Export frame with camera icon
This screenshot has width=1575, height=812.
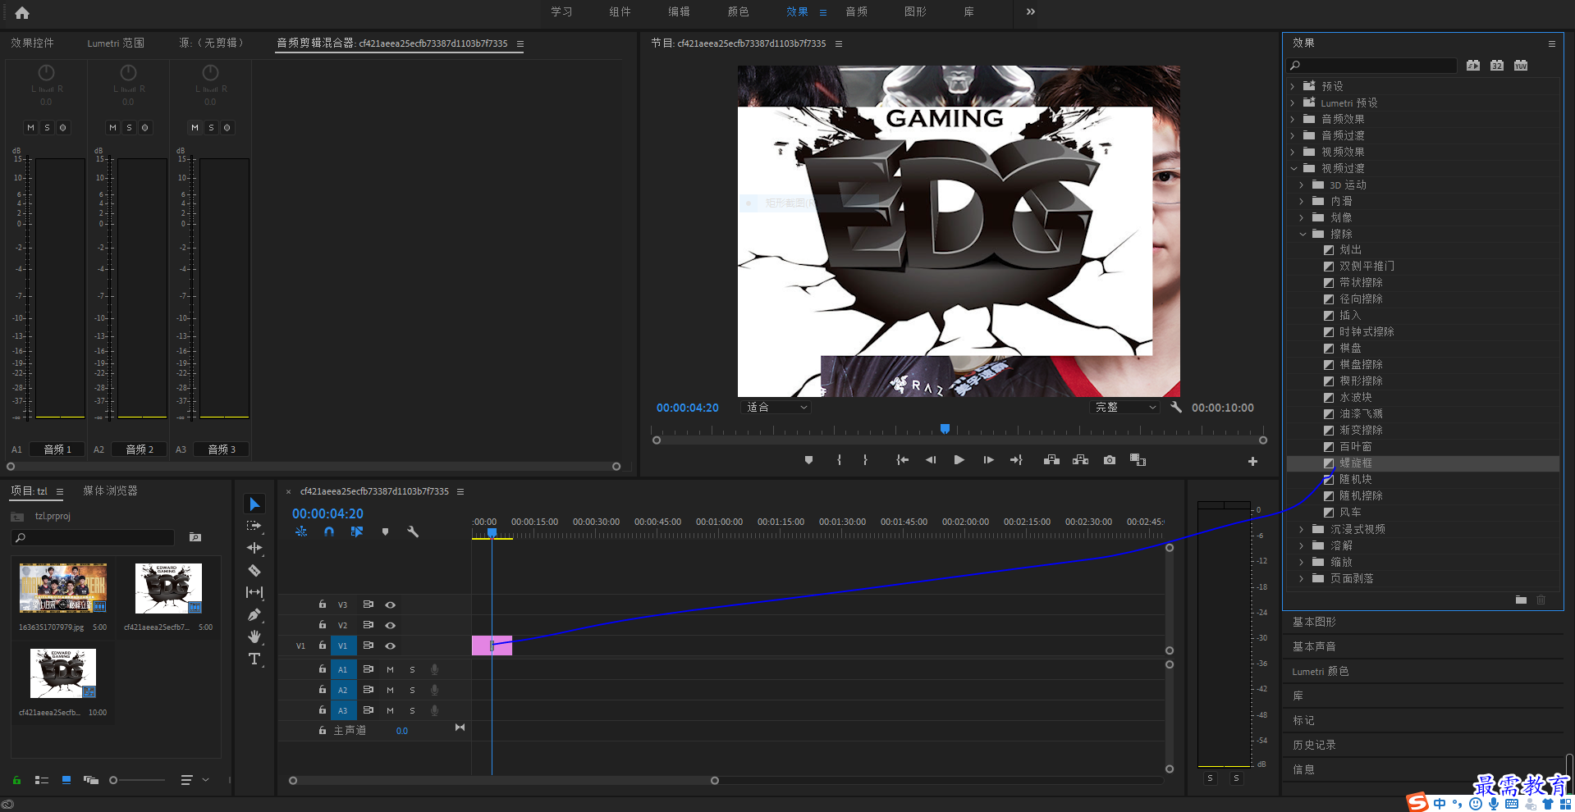[1110, 460]
